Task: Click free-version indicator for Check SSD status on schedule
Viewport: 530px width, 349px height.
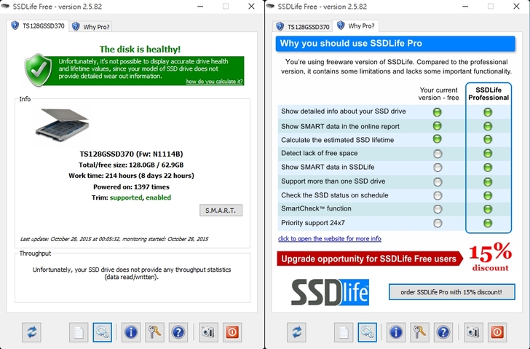Action: [x=438, y=195]
